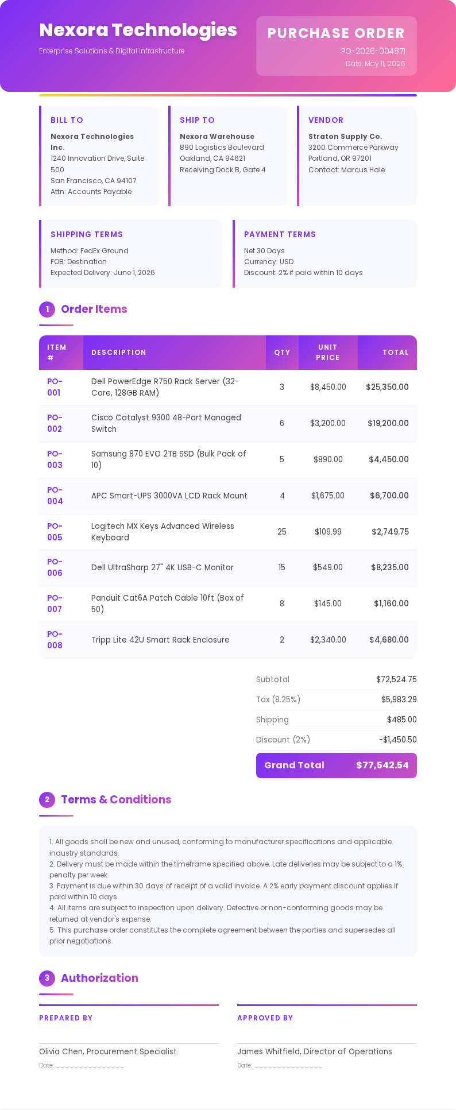Select term 1 about new and unused goods
This screenshot has height=1110, width=456.
[x=221, y=848]
